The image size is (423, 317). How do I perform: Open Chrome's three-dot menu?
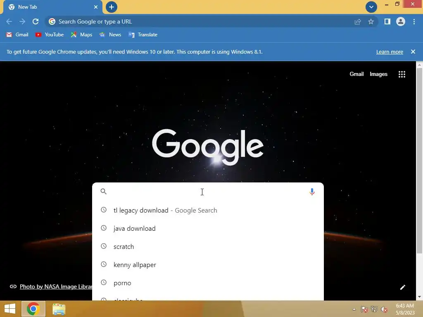click(x=414, y=21)
